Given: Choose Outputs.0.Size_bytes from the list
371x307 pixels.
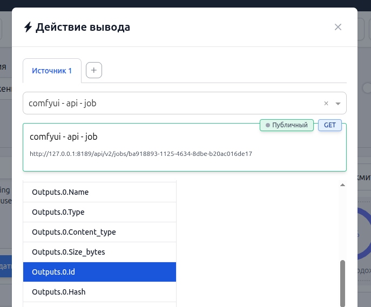Looking at the screenshot, I should tap(99, 252).
